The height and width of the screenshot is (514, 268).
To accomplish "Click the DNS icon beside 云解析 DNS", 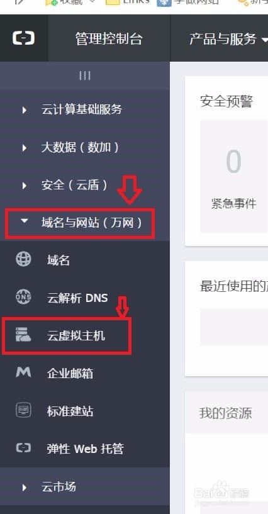I will tap(23, 297).
